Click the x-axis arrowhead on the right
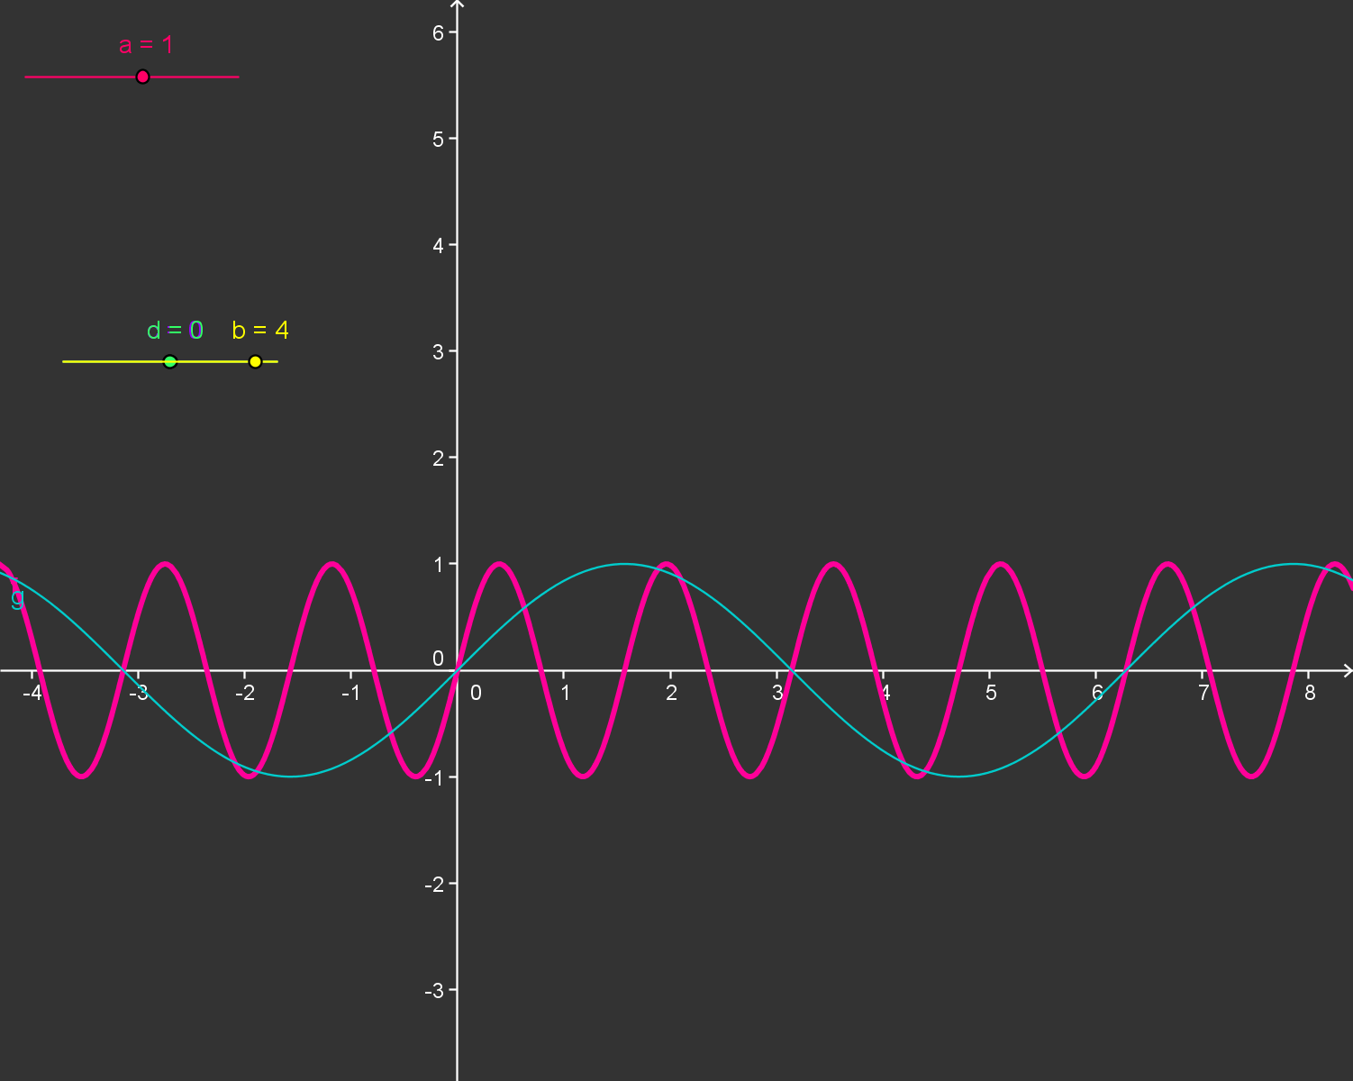Screen dimensions: 1353x1081 [1348, 670]
